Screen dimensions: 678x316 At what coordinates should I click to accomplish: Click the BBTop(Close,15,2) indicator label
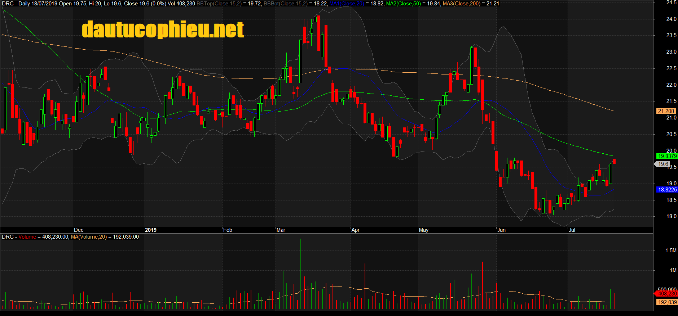219,4
